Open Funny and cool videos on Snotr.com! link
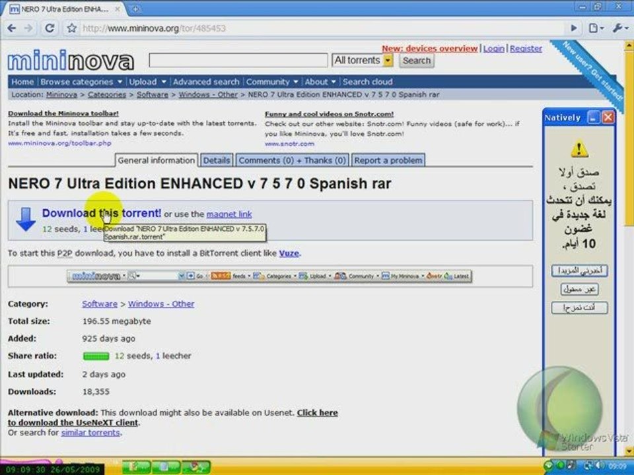Screen dimensions: 634x475 coord(329,114)
